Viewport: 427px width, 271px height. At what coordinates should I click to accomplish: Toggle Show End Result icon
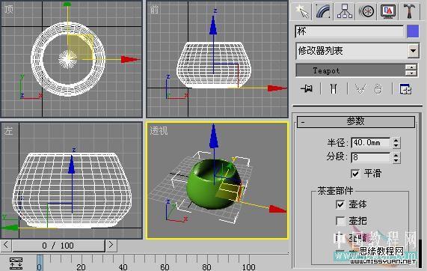coord(334,88)
